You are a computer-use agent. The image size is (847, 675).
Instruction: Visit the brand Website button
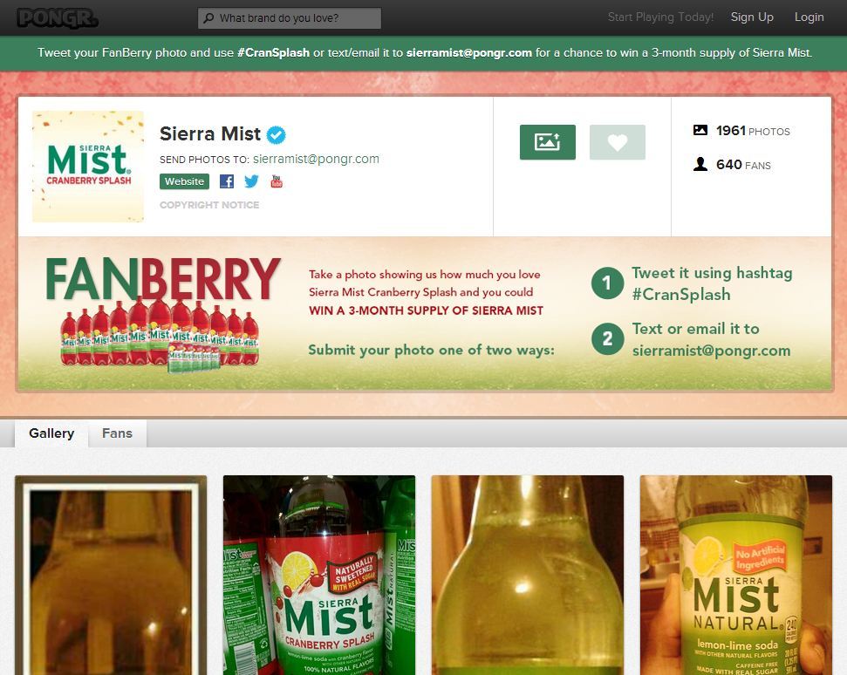point(184,181)
